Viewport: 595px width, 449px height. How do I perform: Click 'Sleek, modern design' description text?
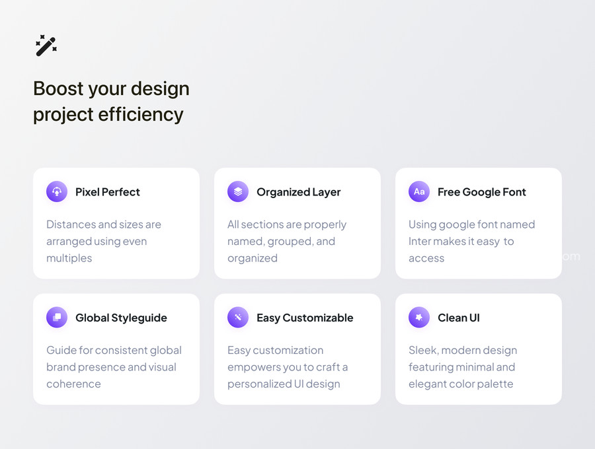pyautogui.click(x=463, y=367)
